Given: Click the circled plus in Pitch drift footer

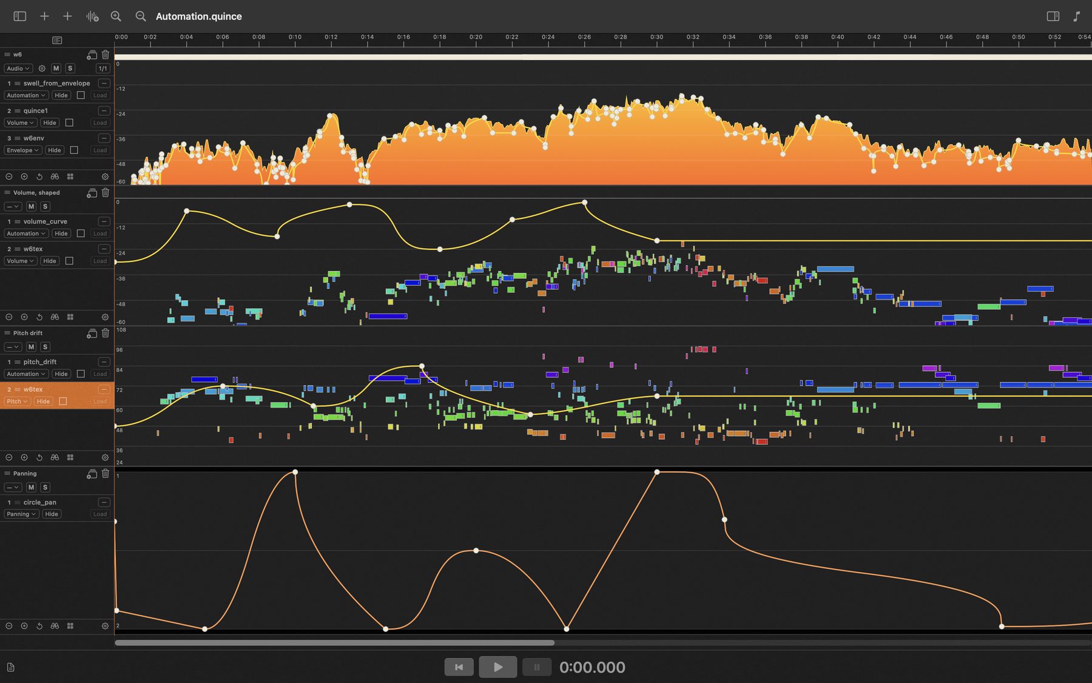Looking at the screenshot, I should tap(24, 457).
